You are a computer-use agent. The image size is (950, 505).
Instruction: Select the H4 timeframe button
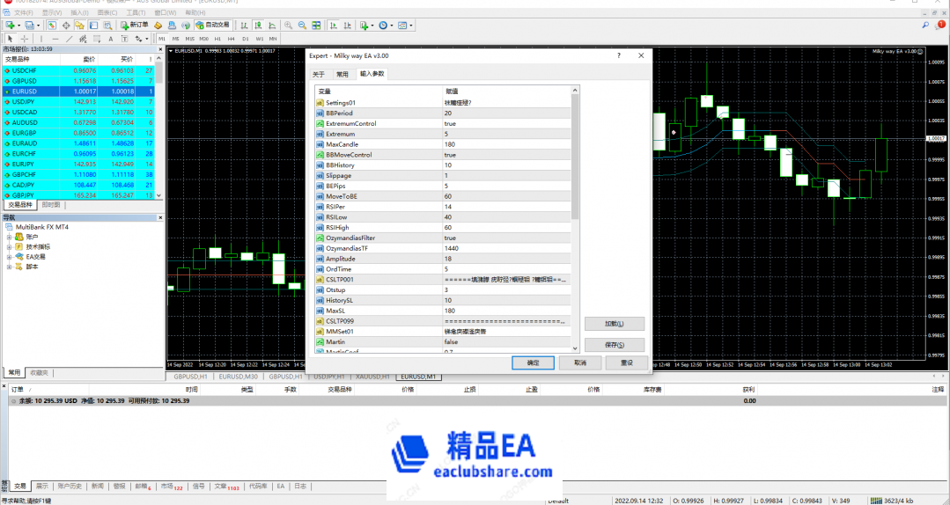(x=231, y=39)
